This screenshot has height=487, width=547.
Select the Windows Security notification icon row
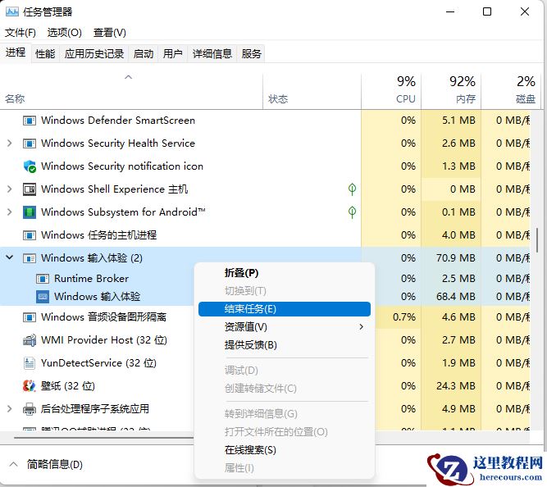(x=265, y=166)
